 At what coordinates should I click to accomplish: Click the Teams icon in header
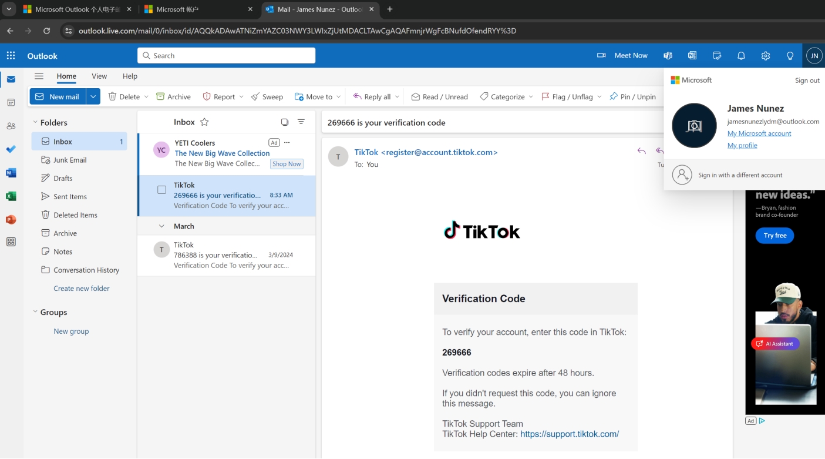point(668,55)
